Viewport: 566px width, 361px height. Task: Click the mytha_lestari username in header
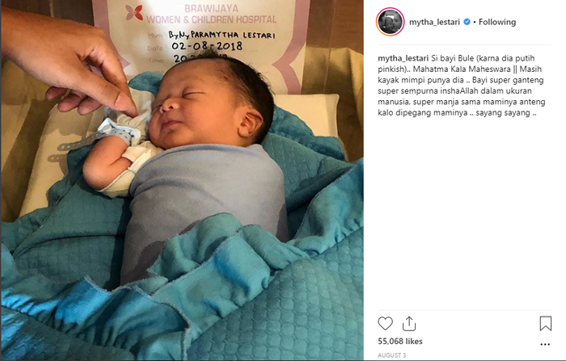point(434,22)
